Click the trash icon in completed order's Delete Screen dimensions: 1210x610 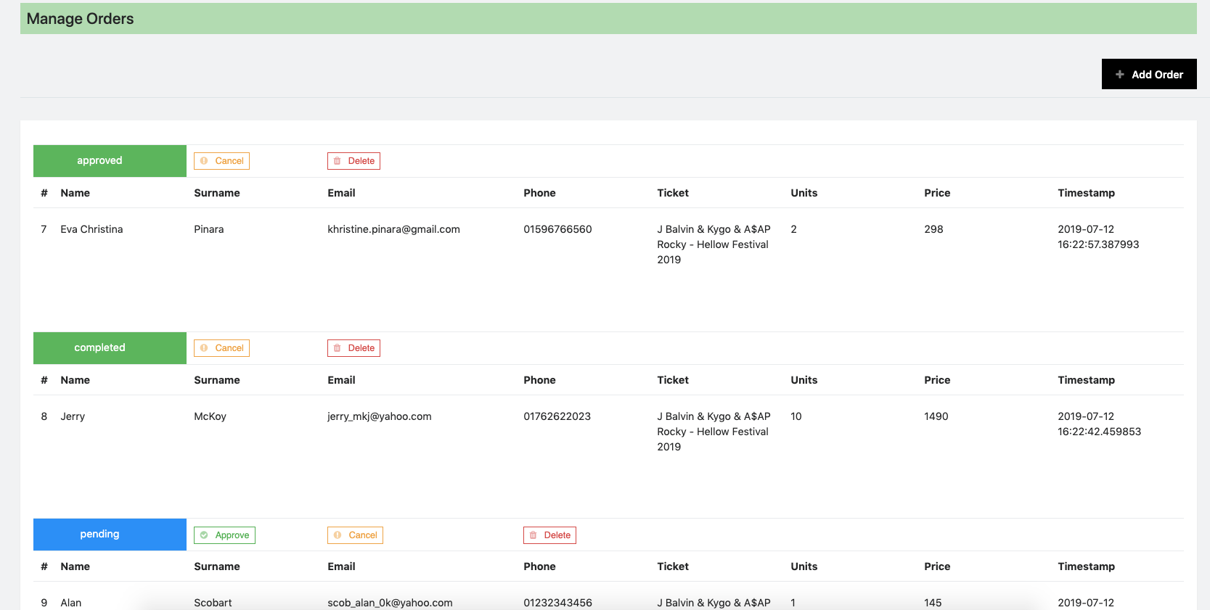338,348
